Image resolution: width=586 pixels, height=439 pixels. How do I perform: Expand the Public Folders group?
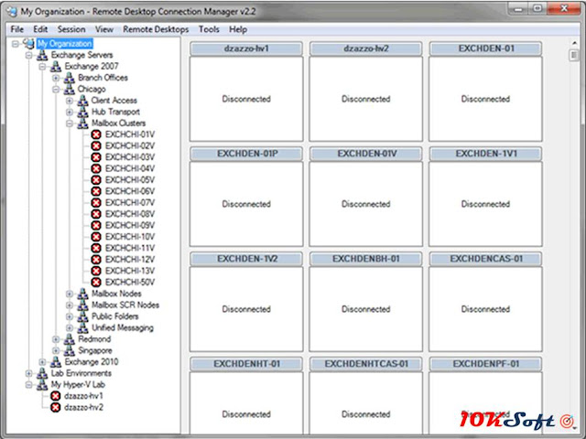(x=70, y=316)
